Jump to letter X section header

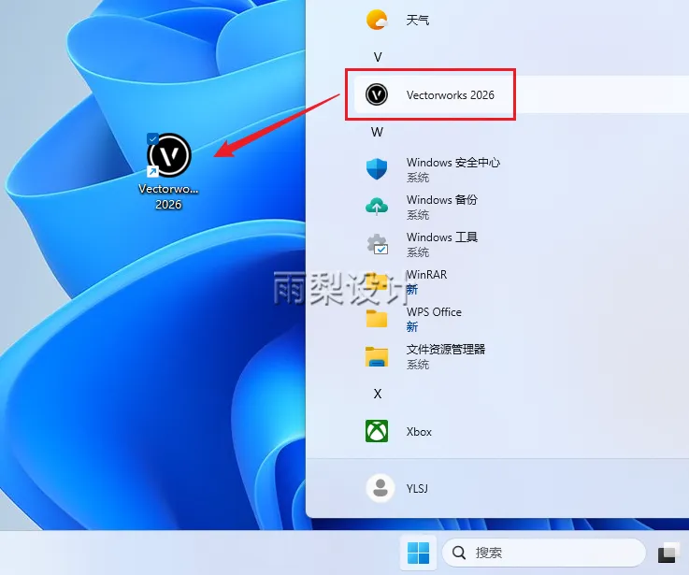378,394
